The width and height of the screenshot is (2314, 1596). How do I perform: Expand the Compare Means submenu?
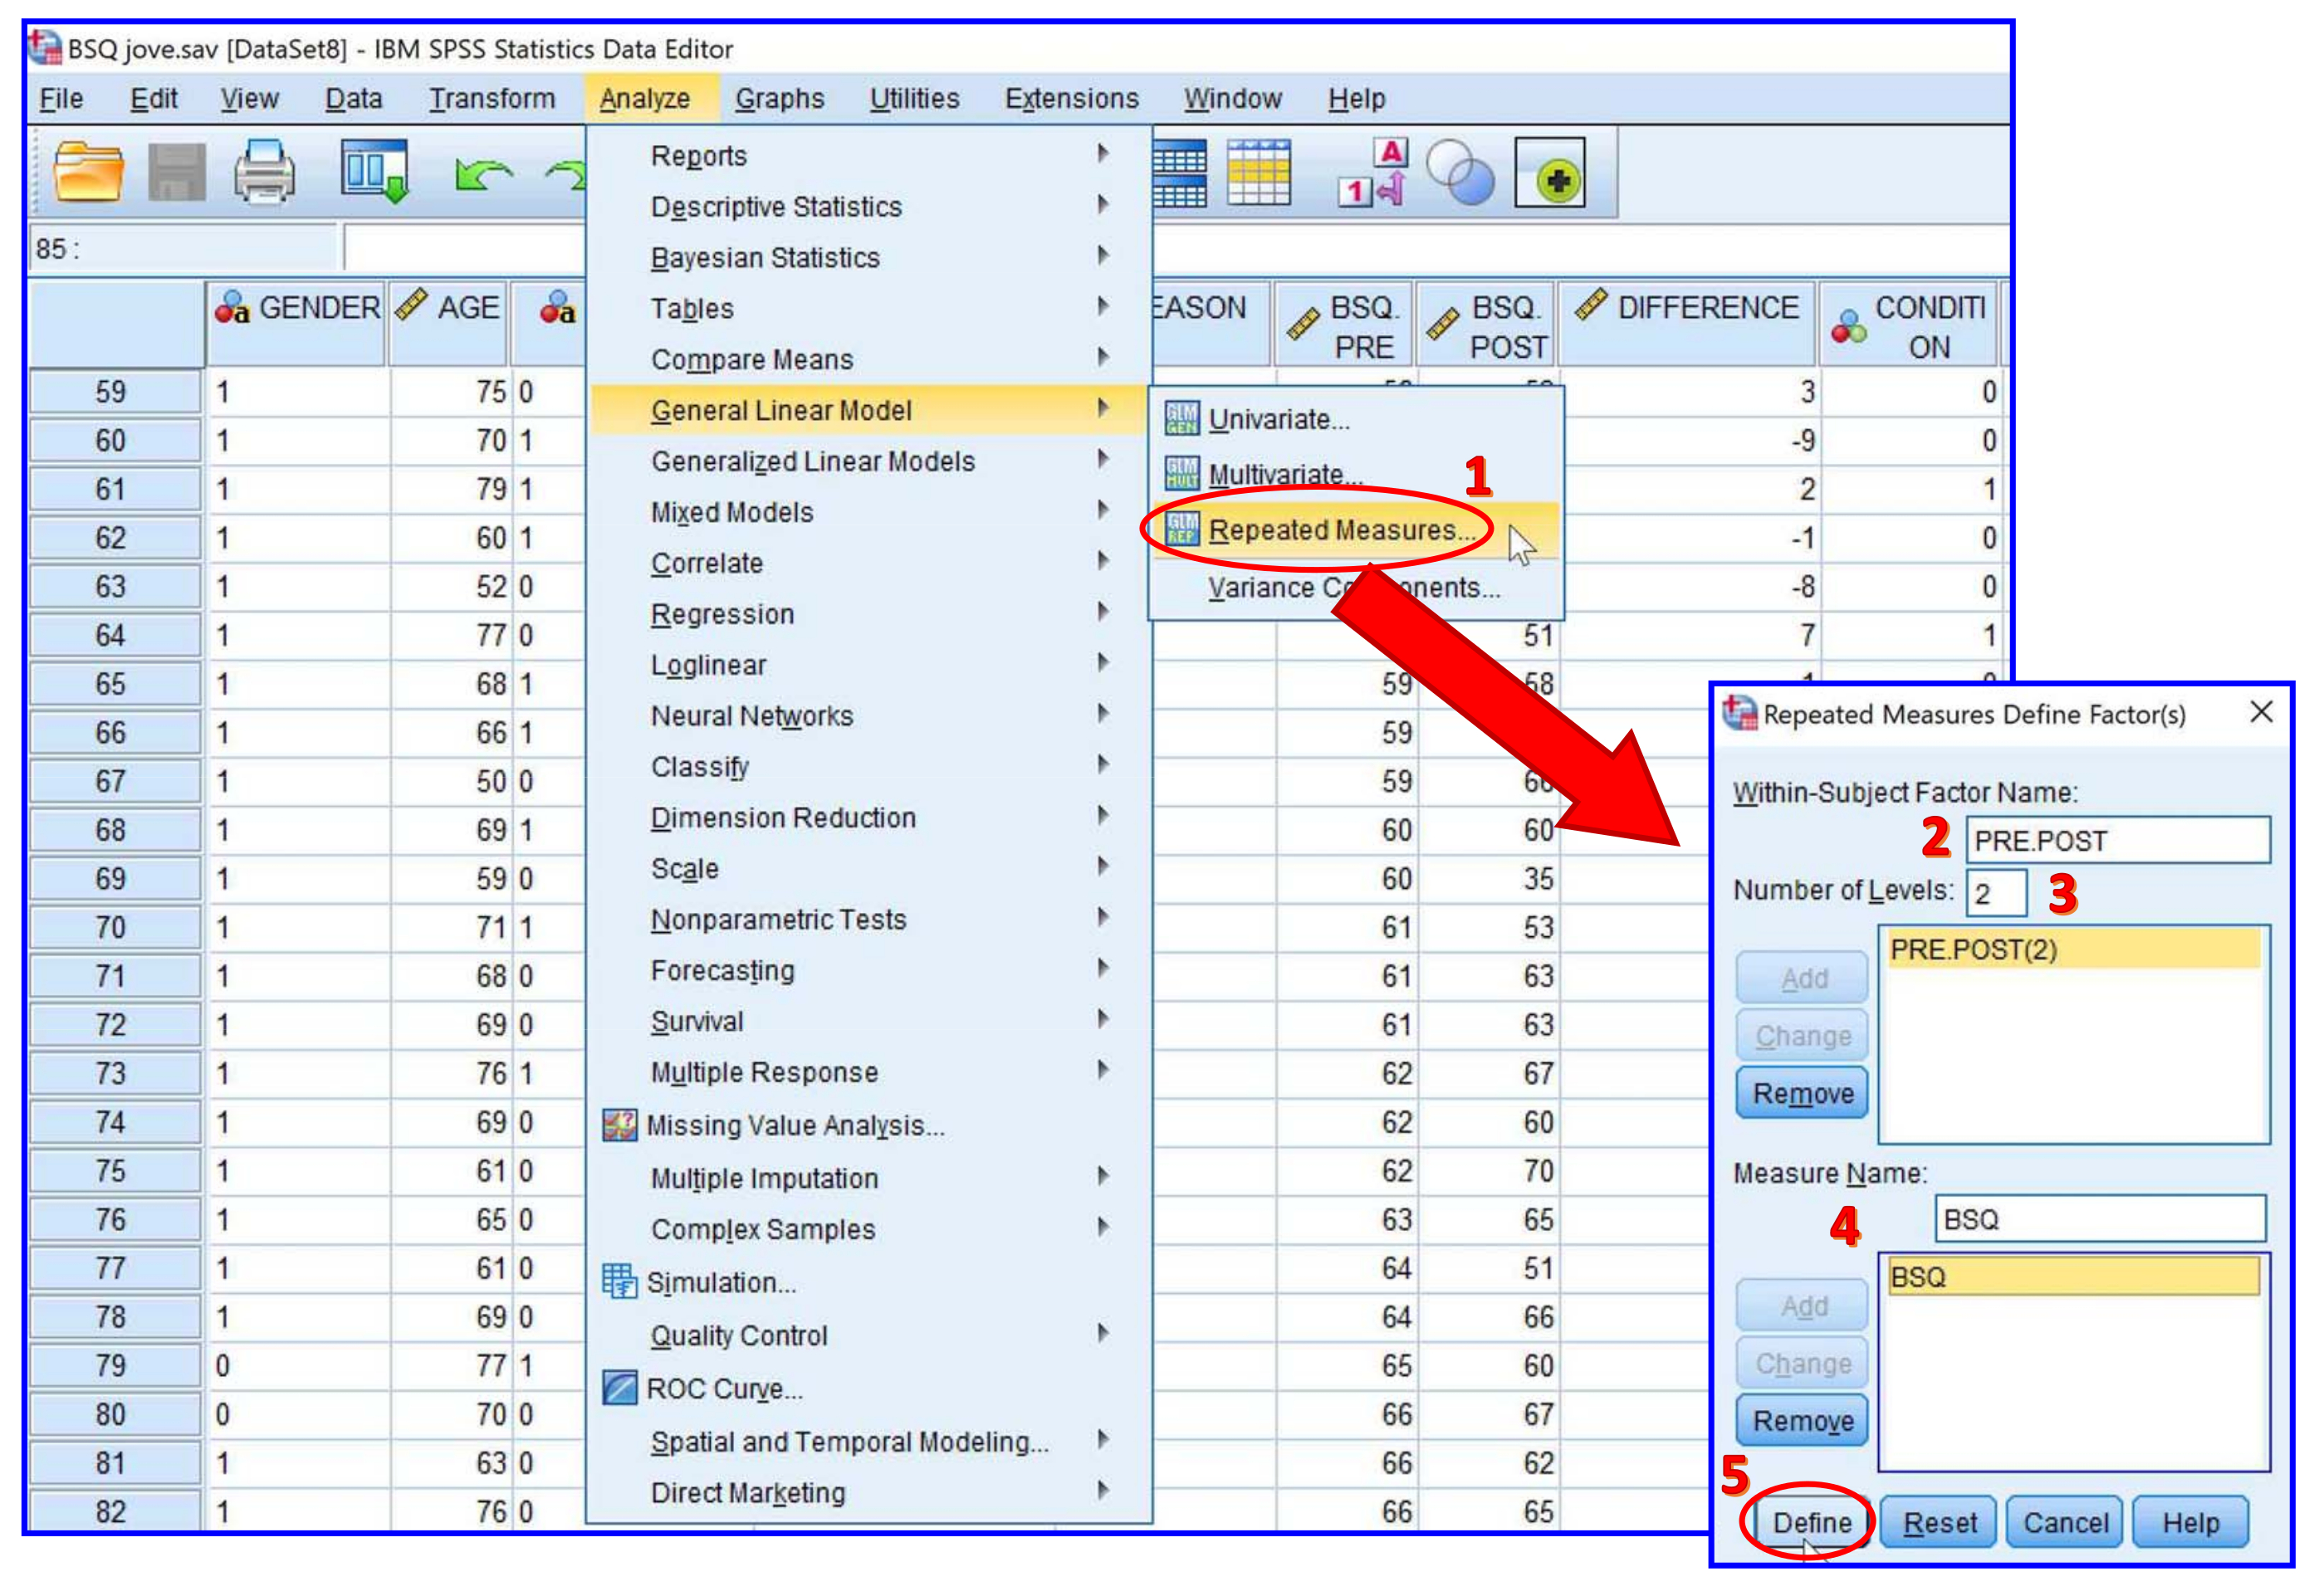pos(751,360)
